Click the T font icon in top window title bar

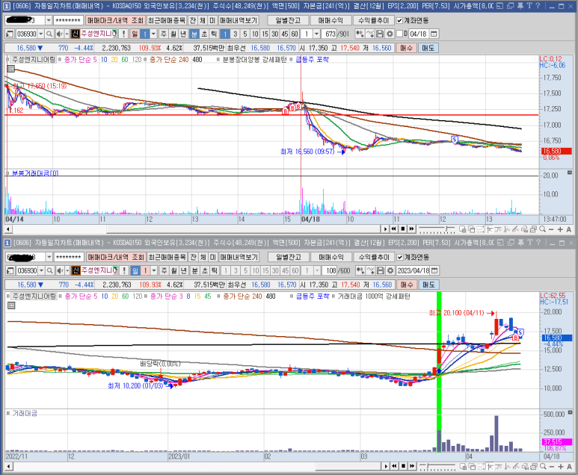coord(529,6)
